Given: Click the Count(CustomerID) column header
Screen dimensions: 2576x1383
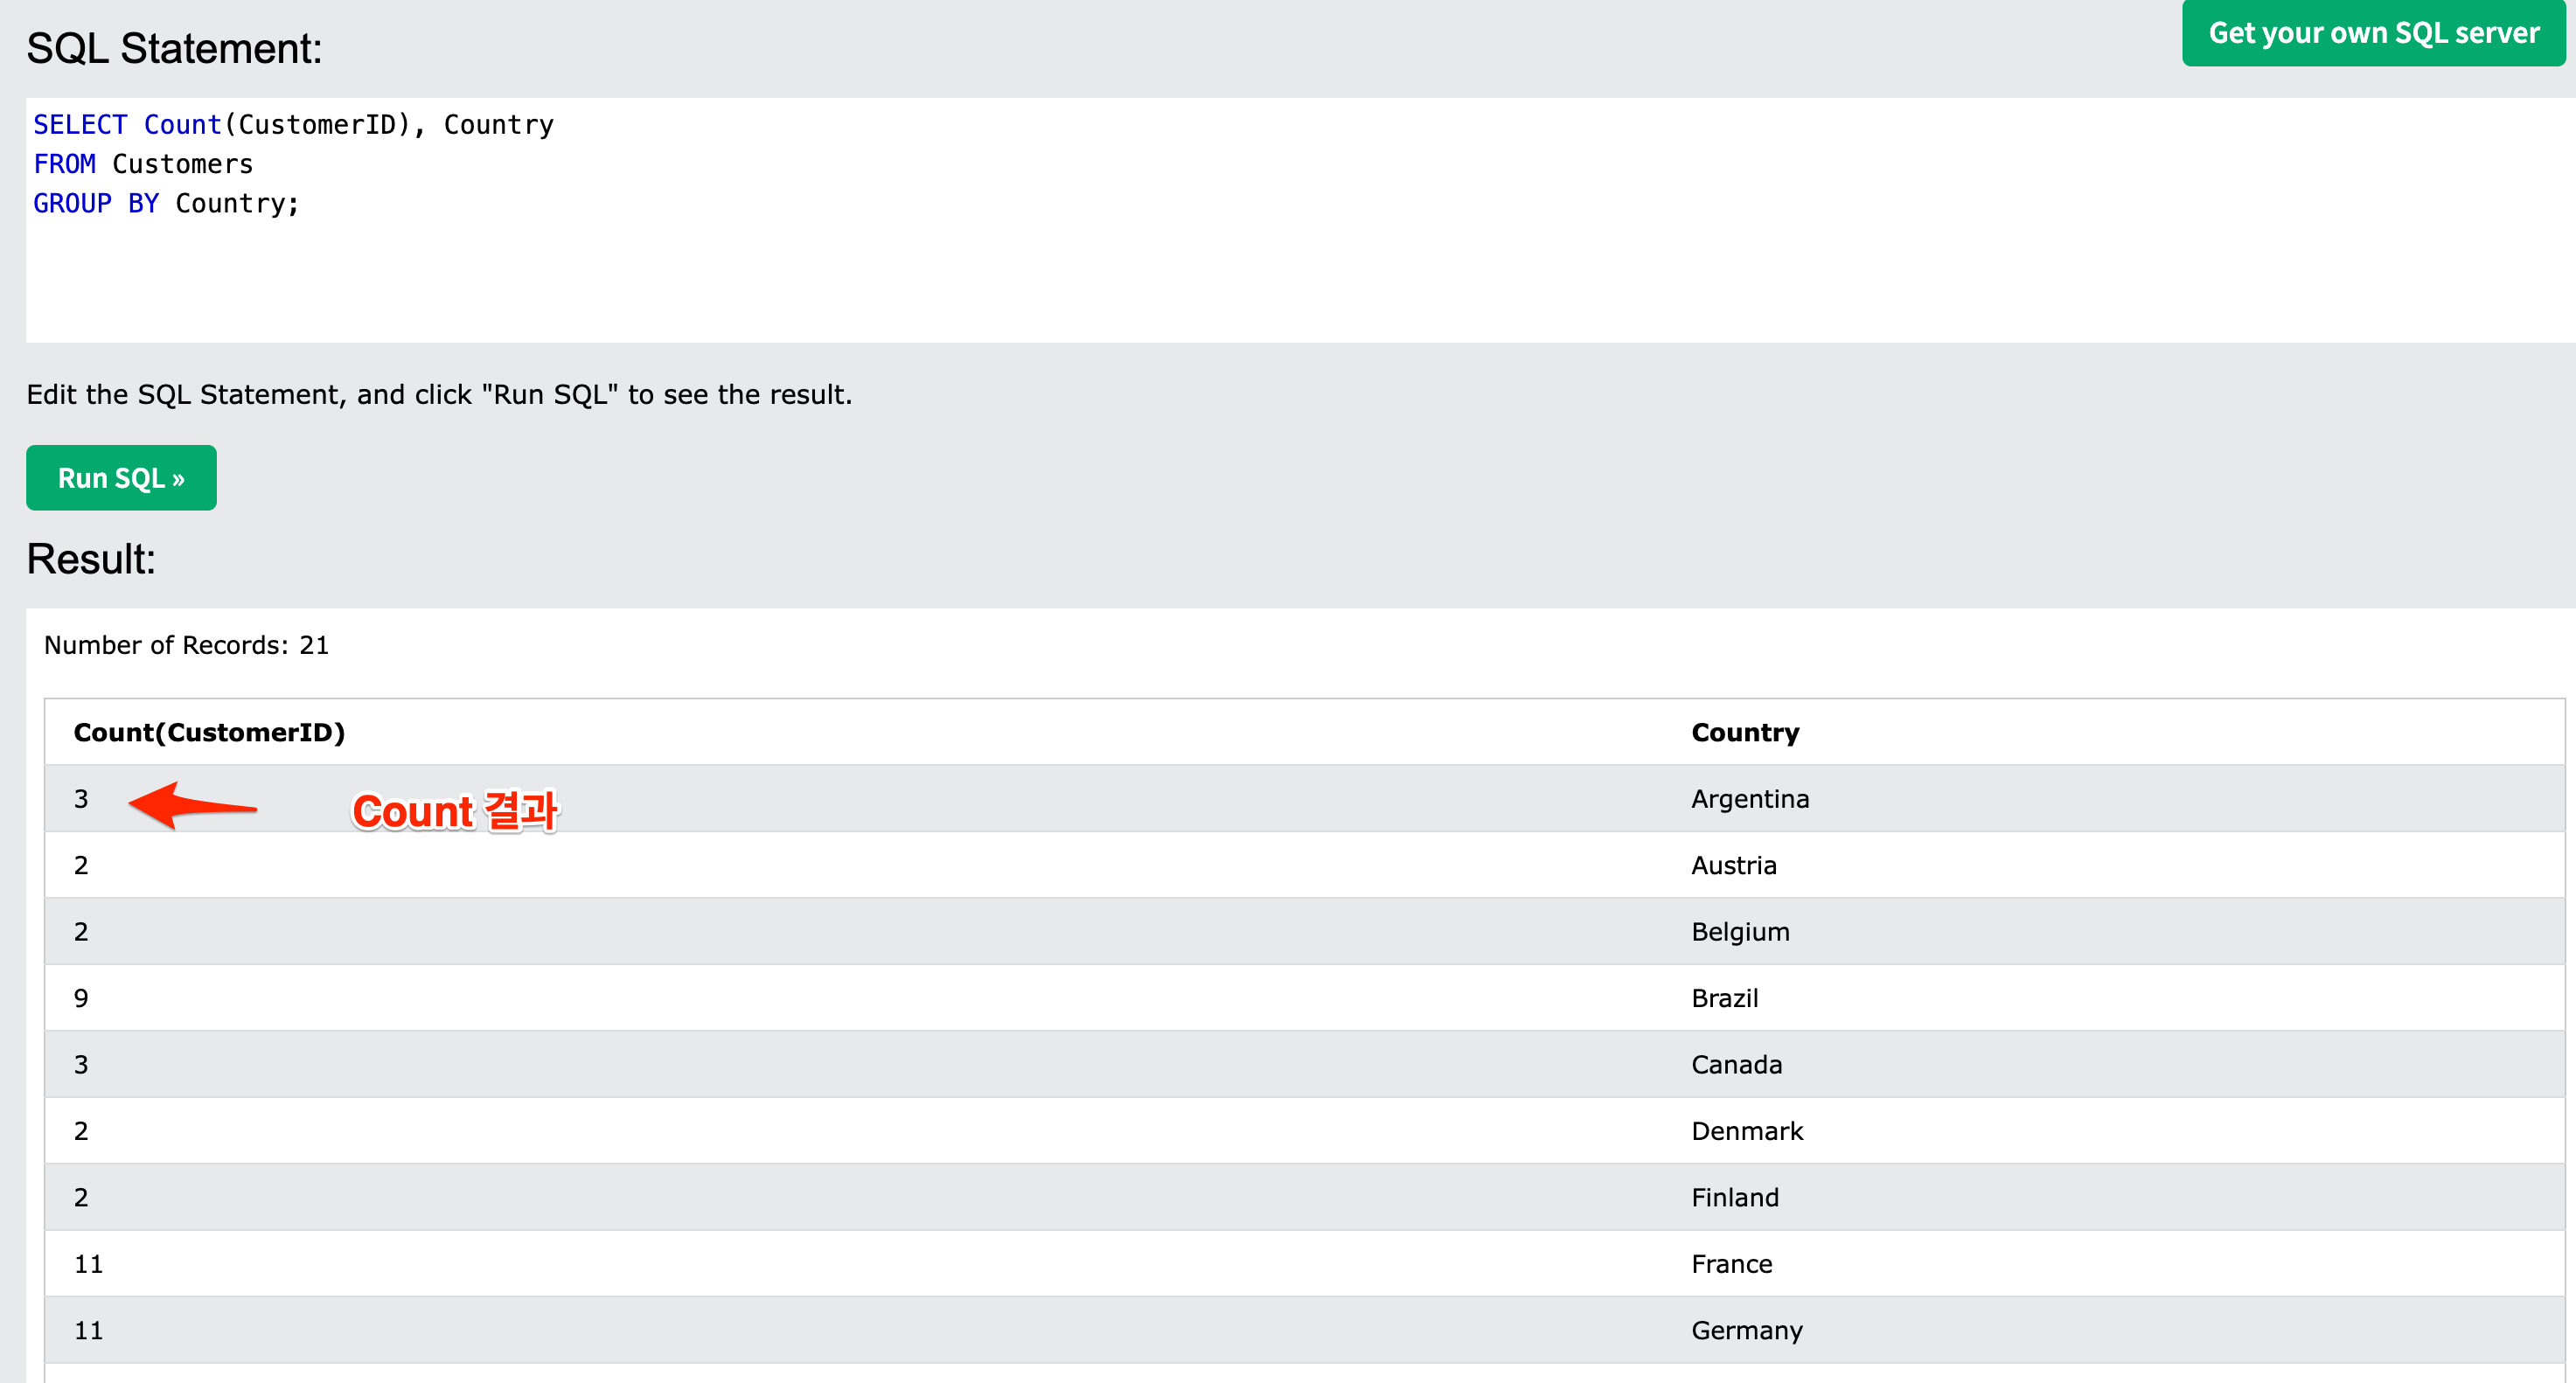Looking at the screenshot, I should click(x=209, y=732).
